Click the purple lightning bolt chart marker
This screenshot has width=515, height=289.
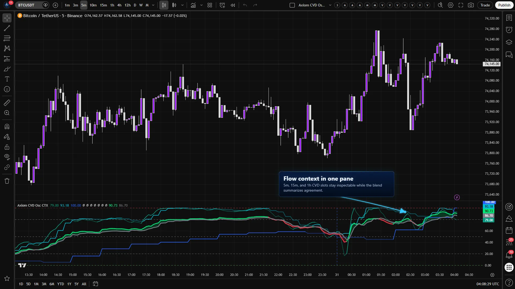pyautogui.click(x=457, y=197)
